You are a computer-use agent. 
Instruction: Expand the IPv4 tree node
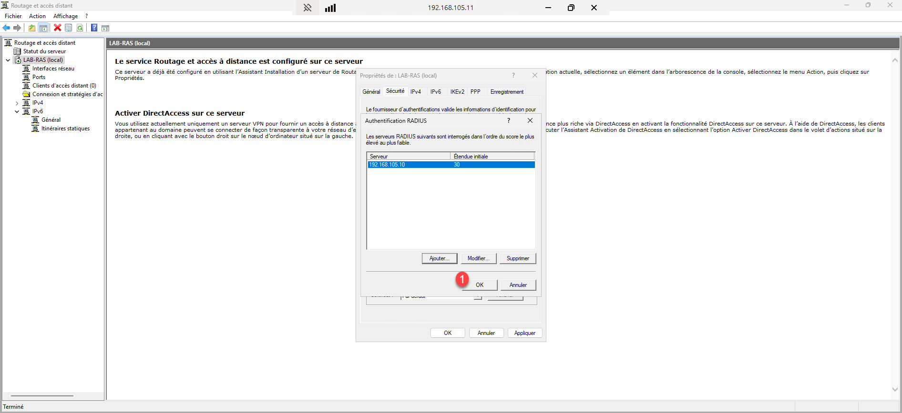pos(17,103)
